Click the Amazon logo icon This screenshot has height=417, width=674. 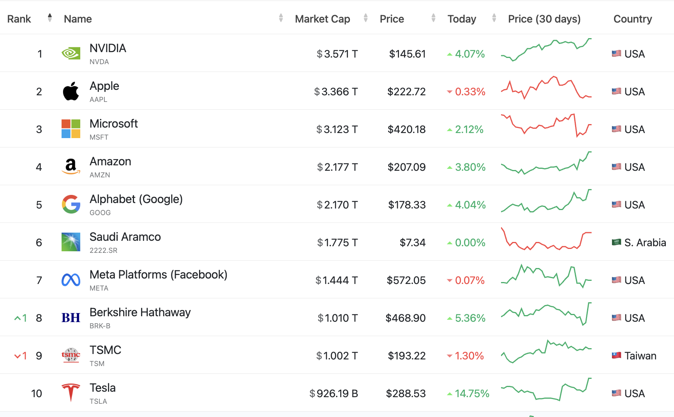tap(71, 166)
